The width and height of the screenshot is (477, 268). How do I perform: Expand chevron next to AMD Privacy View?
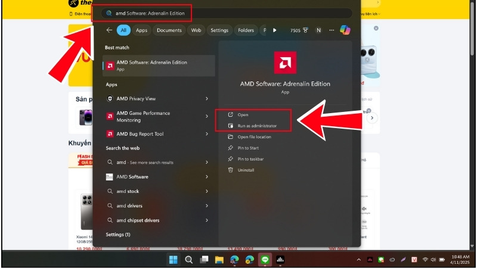click(207, 98)
